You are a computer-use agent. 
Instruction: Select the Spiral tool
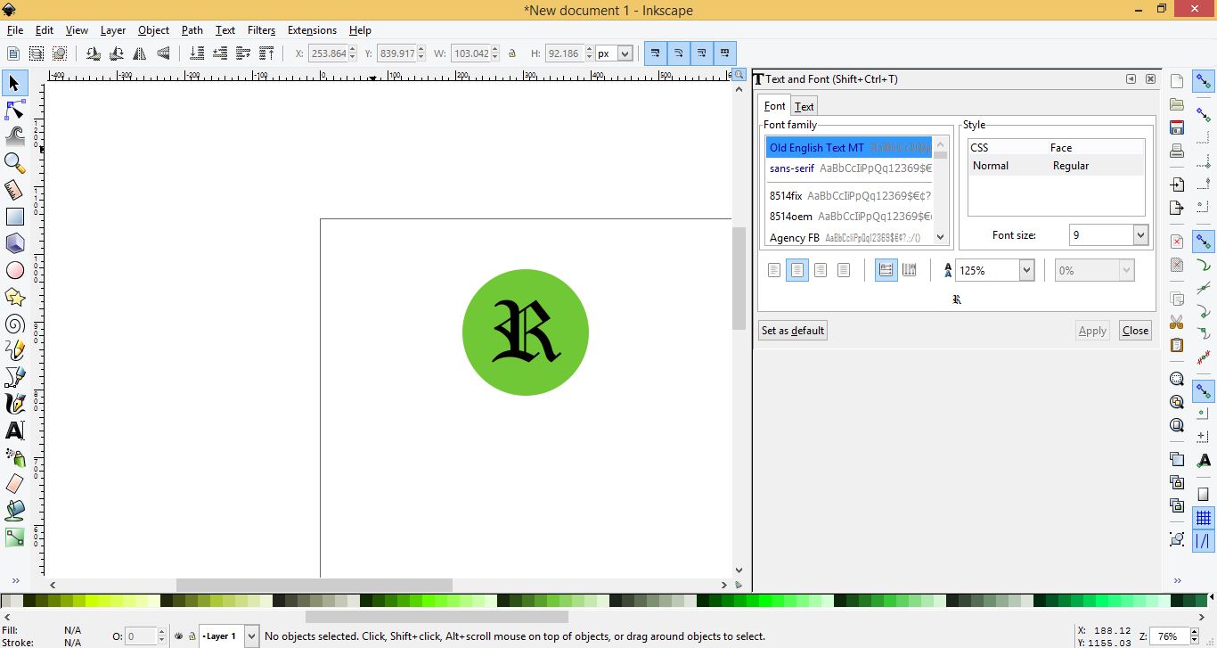click(14, 324)
